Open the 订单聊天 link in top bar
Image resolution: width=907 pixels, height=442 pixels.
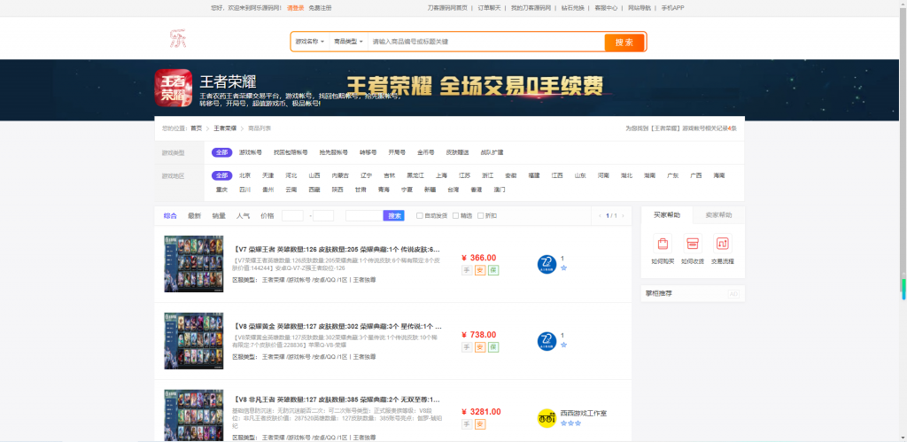tap(489, 8)
